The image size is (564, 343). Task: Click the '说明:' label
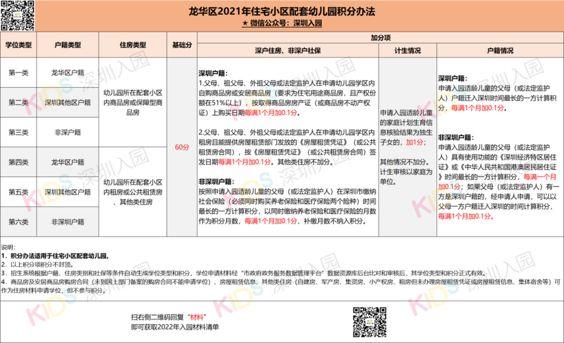[8, 248]
